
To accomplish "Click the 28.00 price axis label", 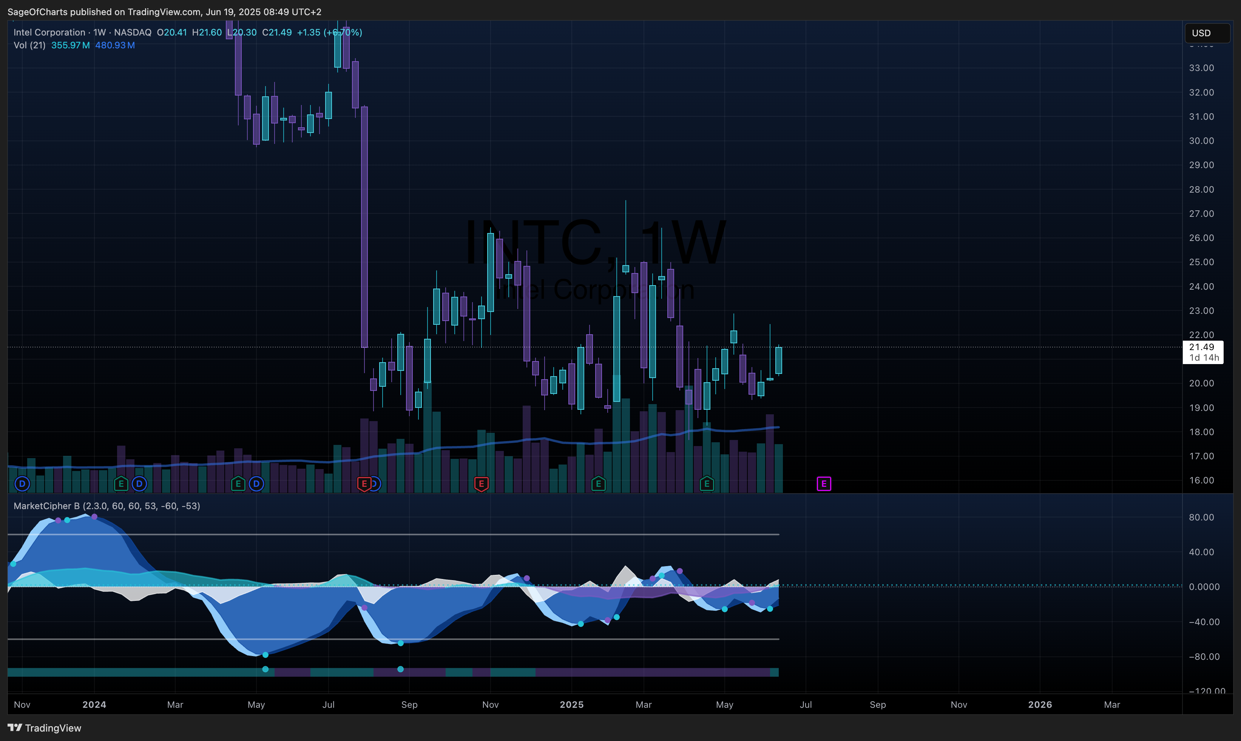I will coord(1202,189).
